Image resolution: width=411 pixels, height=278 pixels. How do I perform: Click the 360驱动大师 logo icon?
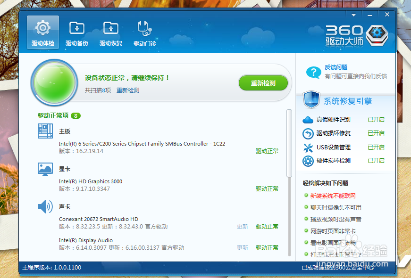(377, 36)
